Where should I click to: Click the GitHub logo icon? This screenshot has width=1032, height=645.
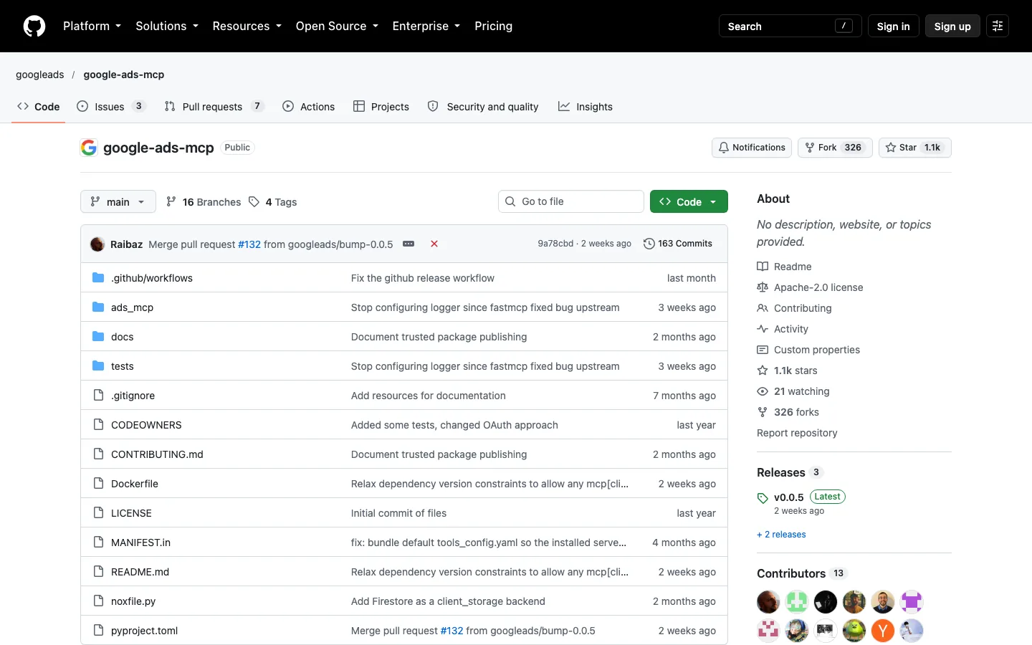(34, 26)
